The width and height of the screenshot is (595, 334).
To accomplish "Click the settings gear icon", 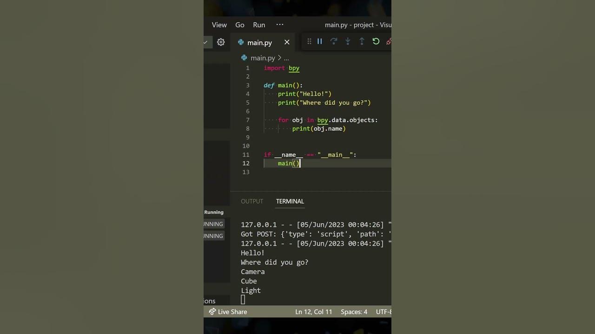I will pos(221,42).
